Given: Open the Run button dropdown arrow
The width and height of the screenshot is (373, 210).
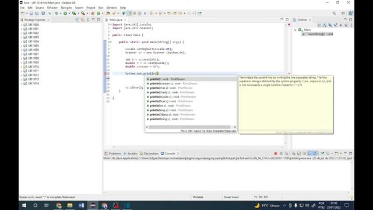Looking at the screenshot, I should pyautogui.click(x=69, y=13).
